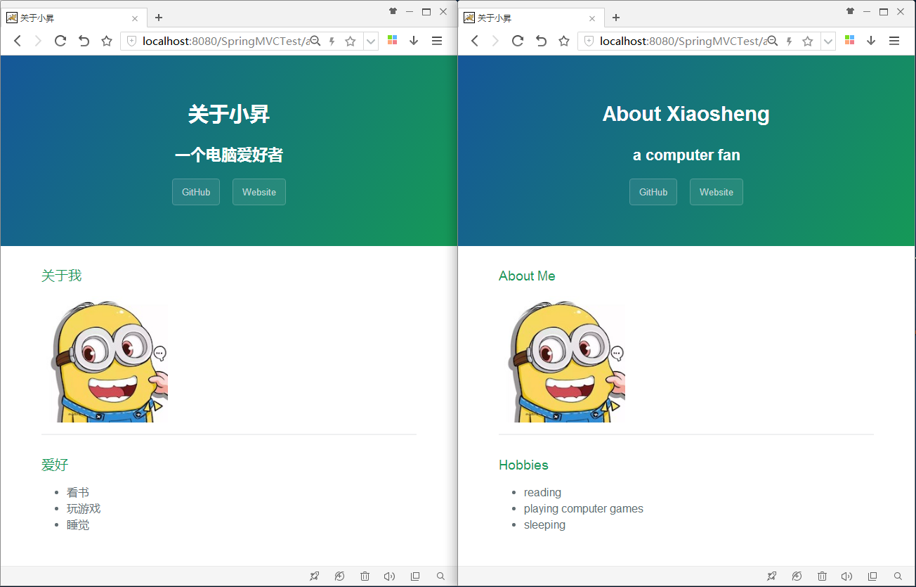916x587 pixels.
Task: Click the magnifier icon in right window's status bar
Action: (898, 576)
